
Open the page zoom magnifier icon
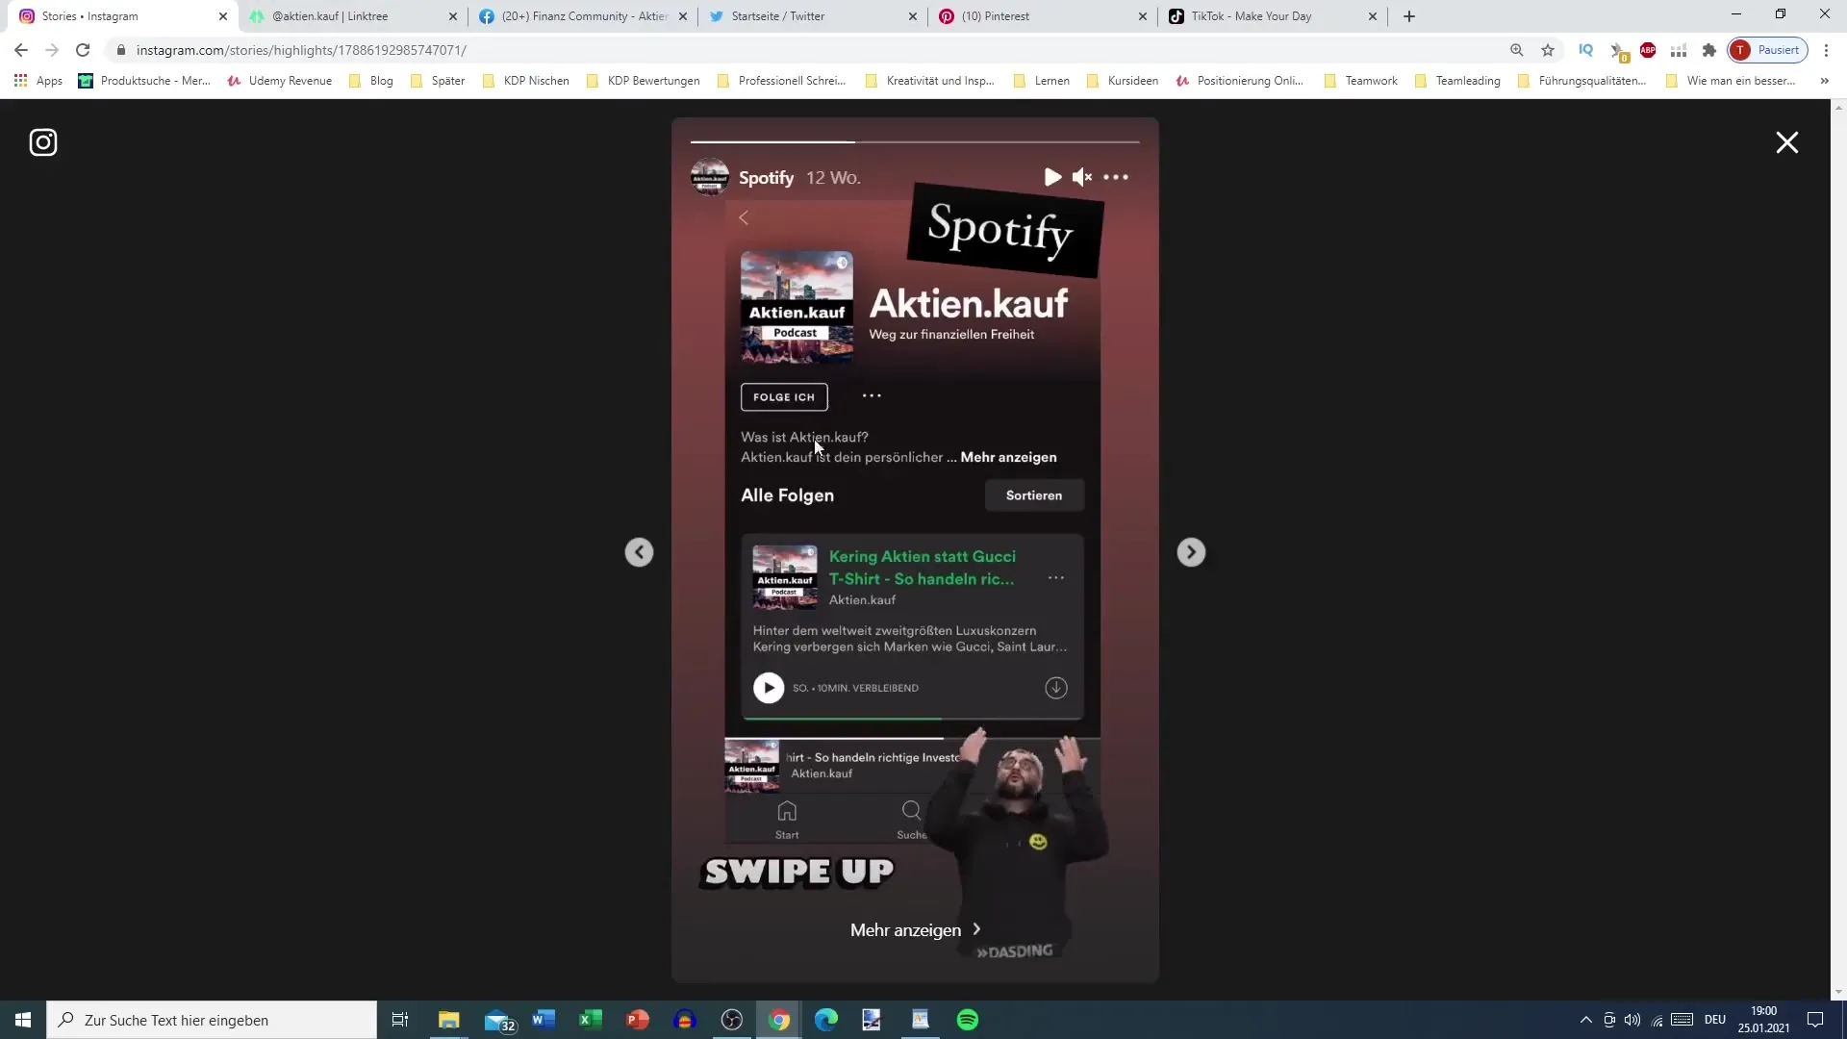click(1516, 50)
